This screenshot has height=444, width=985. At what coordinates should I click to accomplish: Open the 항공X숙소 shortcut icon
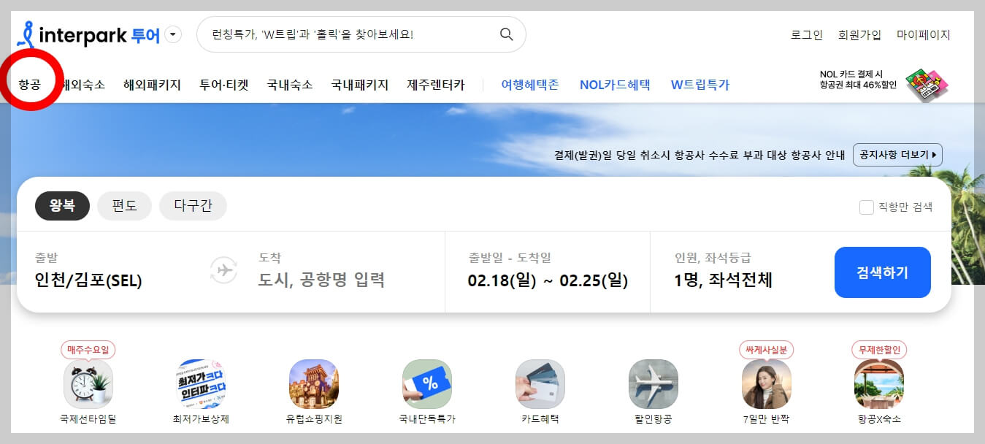pyautogui.click(x=878, y=383)
